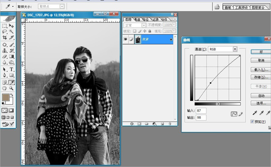Switch to standard editing mode
This screenshot has width=271, height=167.
click(x=5, y=110)
